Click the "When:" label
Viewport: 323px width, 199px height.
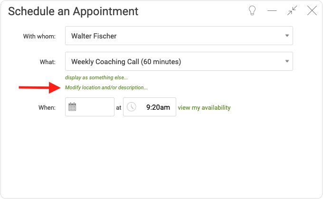pos(47,107)
